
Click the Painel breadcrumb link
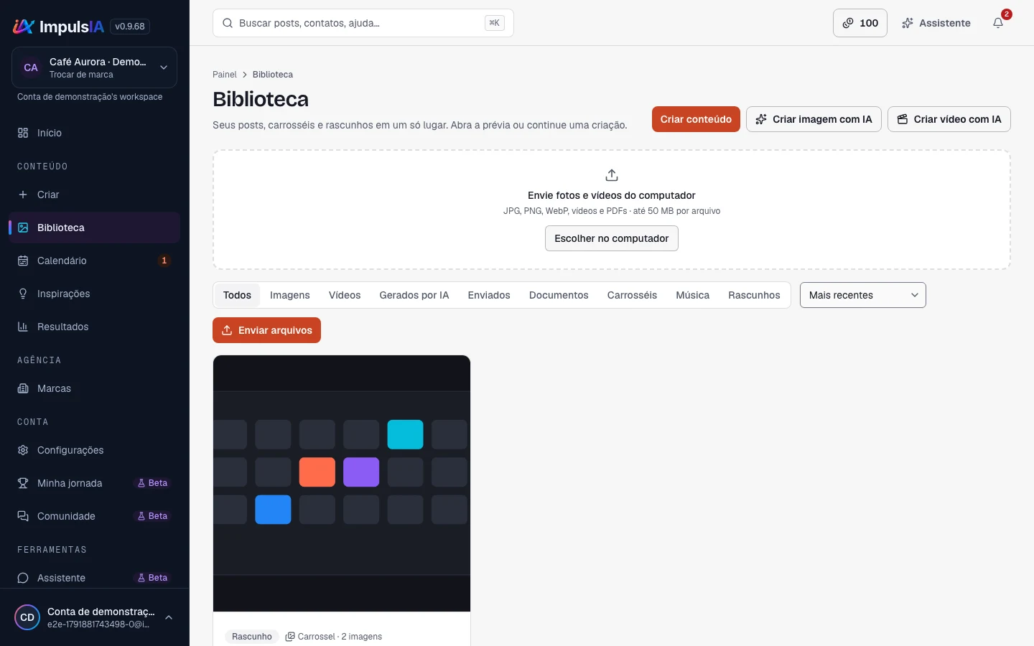pos(225,75)
